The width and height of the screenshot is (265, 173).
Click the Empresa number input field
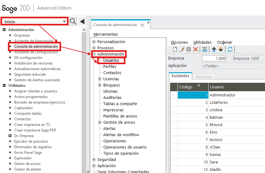214,58
